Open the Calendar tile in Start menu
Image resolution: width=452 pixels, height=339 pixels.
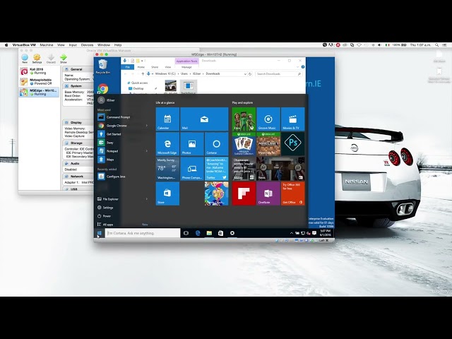[167, 119]
